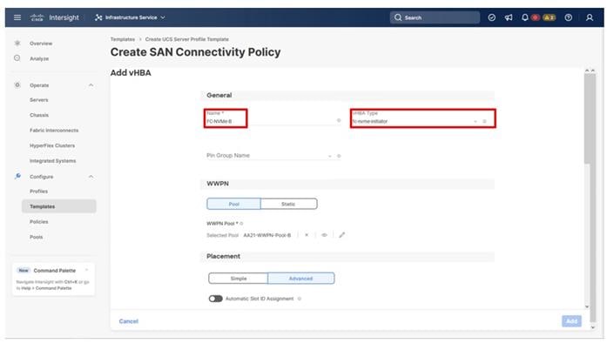
Task: Edit the selected WWPN pool pencil icon
Action: [x=341, y=235]
